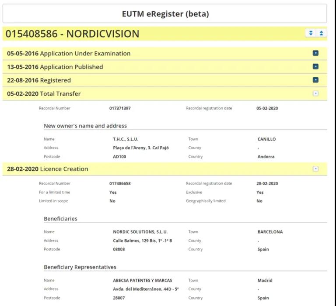Select recordal number 017371397
The image size is (336, 306).
(120, 108)
